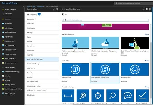Viewport: 153px width, 105px height.
Task: Select Integration category
Action: coord(42,68)
